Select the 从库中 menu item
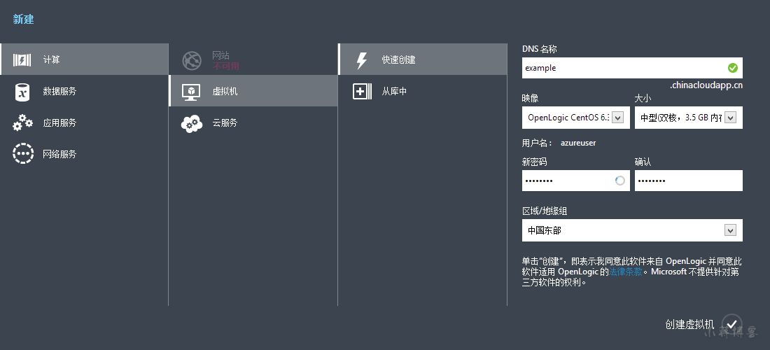Screen dimensions: 770x350 (422, 91)
